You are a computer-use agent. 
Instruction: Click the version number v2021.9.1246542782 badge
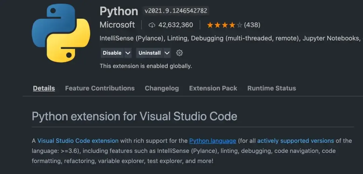(176, 11)
